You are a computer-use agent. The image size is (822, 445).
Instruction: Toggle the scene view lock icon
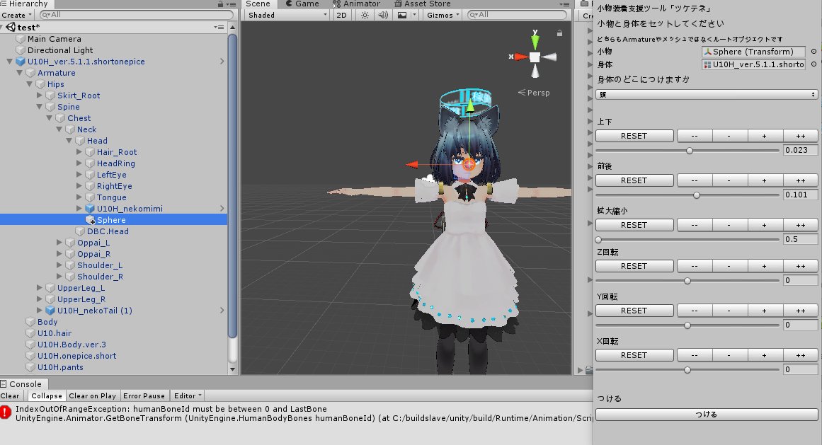pyautogui.click(x=559, y=33)
